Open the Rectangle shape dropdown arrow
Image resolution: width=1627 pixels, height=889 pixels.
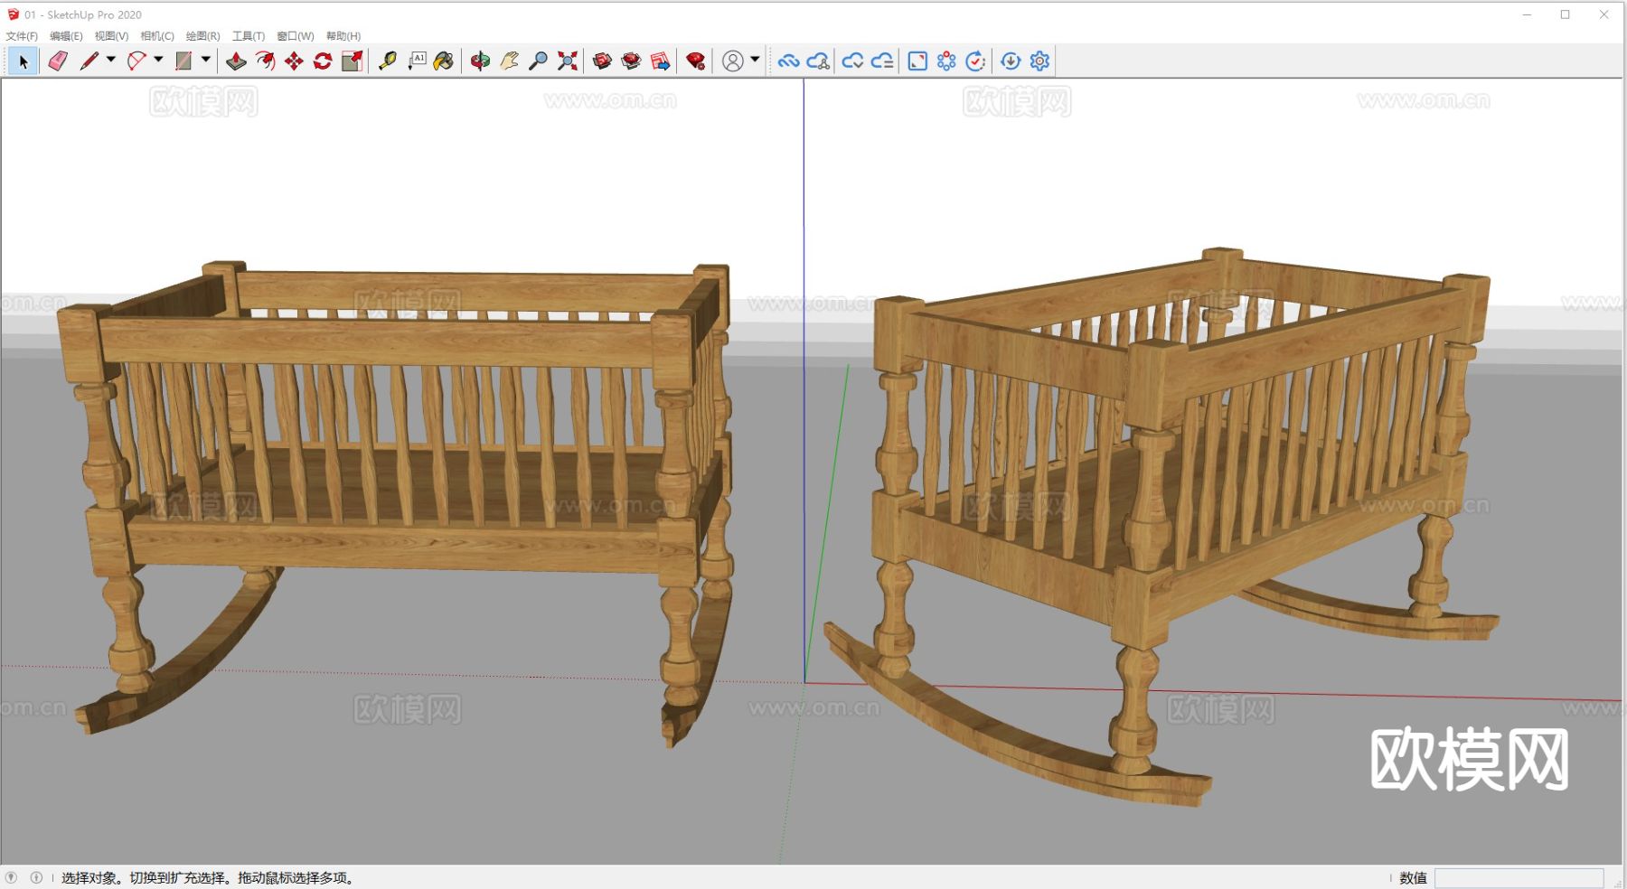(x=206, y=60)
